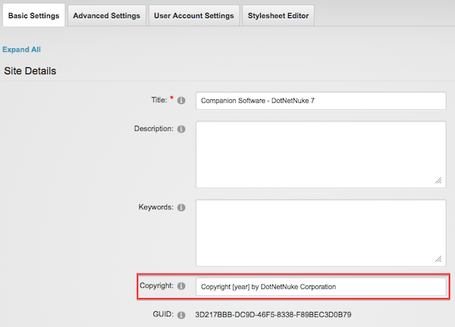Click inside the Keywords text area

click(x=320, y=232)
